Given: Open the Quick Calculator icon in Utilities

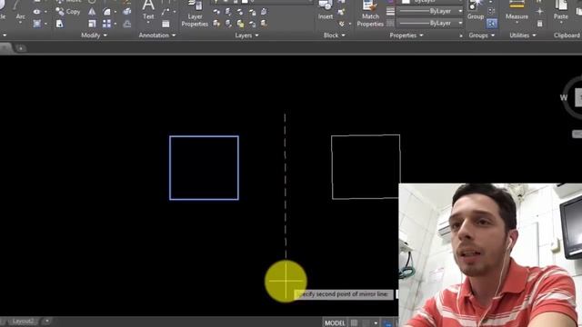Looking at the screenshot, I should [x=539, y=25].
